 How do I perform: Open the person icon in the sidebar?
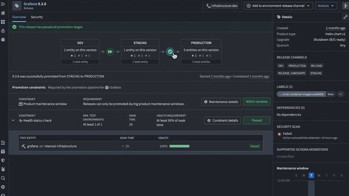3,30
